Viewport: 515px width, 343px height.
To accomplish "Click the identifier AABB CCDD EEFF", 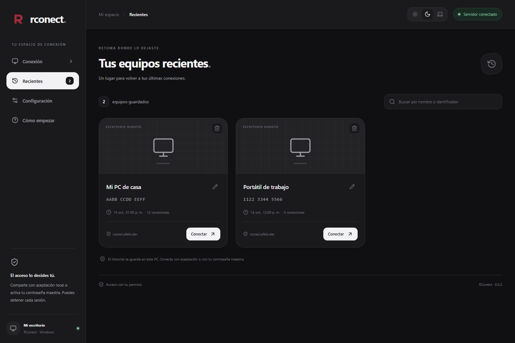I will coord(126,199).
